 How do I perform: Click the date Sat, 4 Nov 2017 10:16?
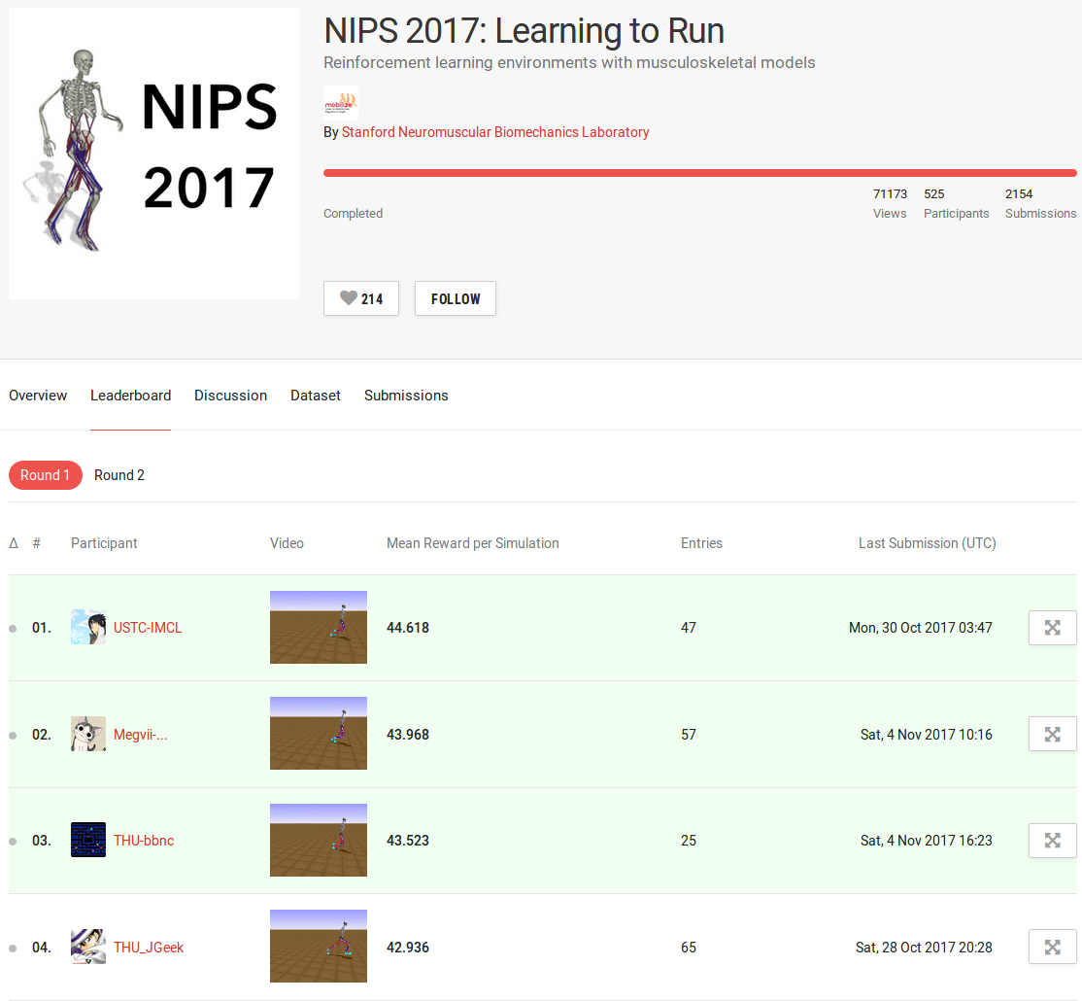click(x=926, y=735)
